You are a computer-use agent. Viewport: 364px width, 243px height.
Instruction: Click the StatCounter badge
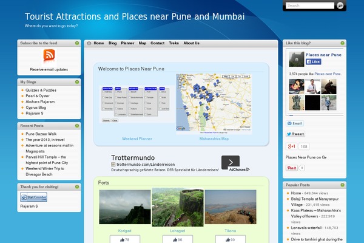click(x=33, y=197)
